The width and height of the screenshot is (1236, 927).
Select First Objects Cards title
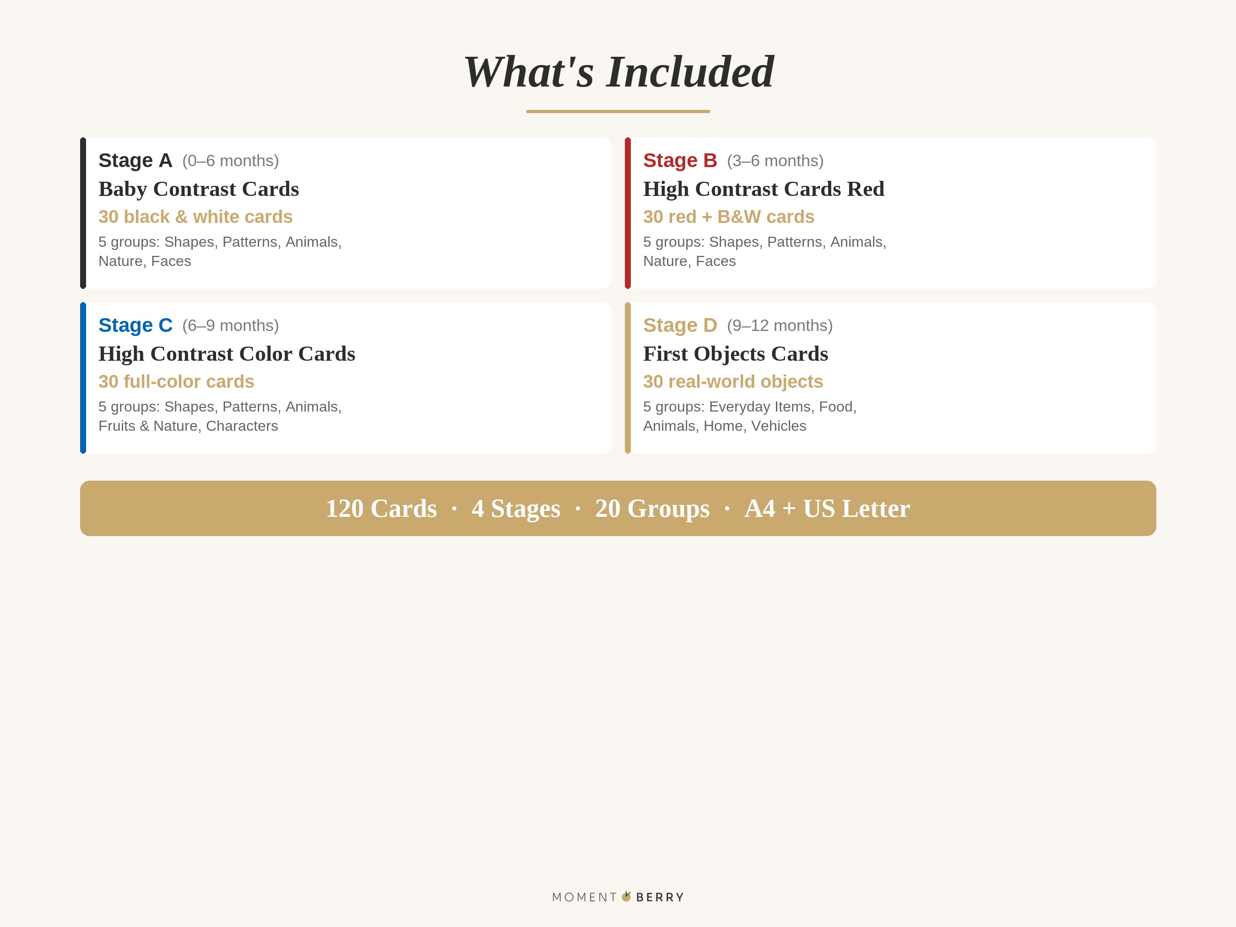(735, 354)
